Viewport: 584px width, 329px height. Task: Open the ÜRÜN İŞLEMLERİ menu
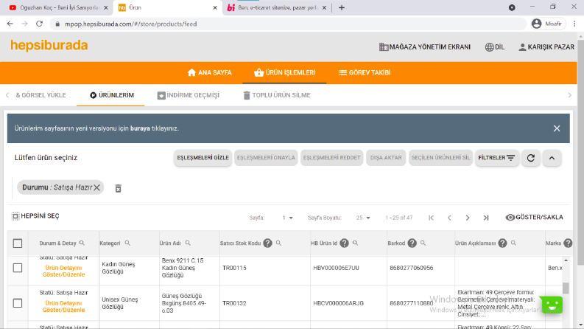point(284,73)
